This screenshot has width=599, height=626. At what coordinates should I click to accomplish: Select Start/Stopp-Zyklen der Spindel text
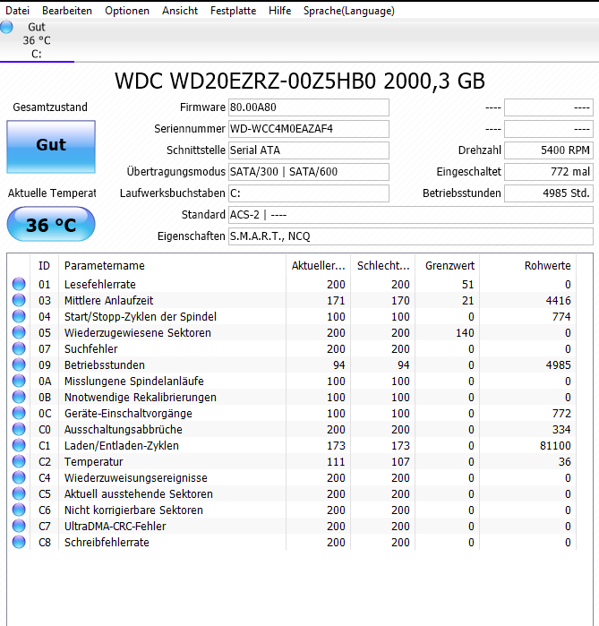(141, 317)
